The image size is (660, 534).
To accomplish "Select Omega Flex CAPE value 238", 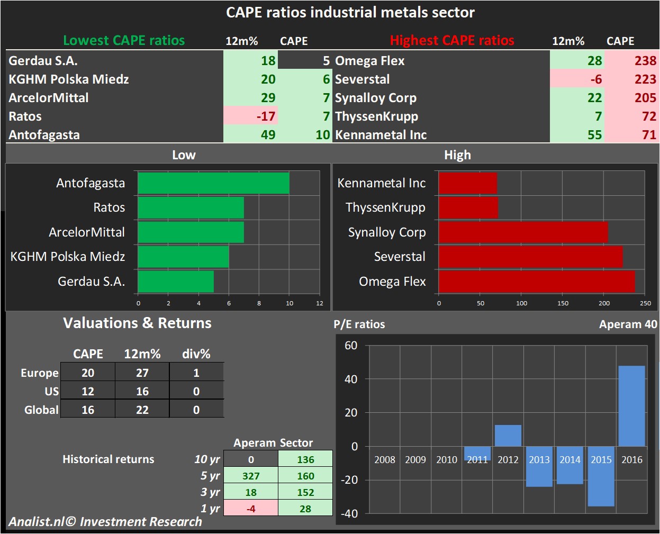I will tap(631, 61).
